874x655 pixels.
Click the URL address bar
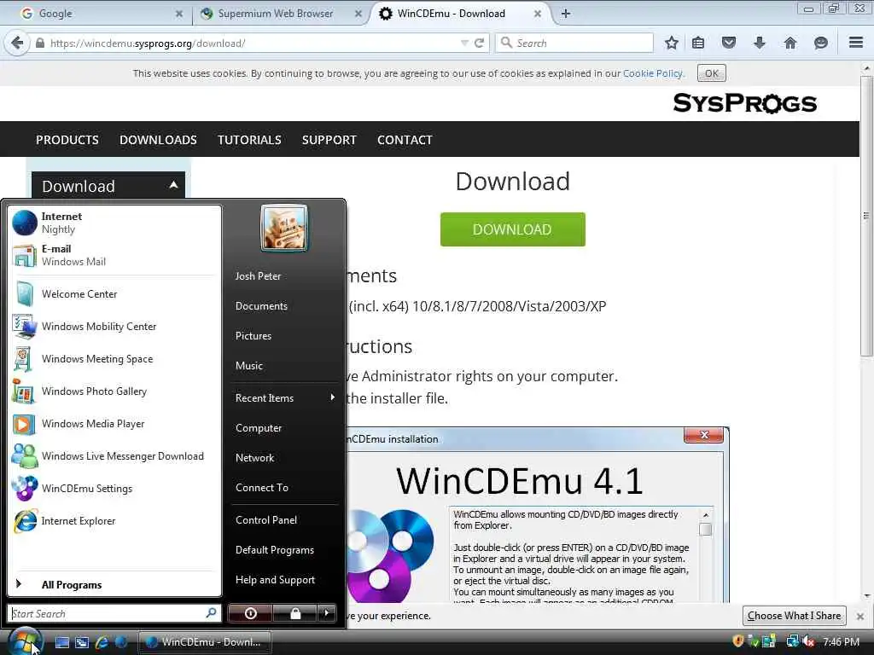tap(251, 43)
